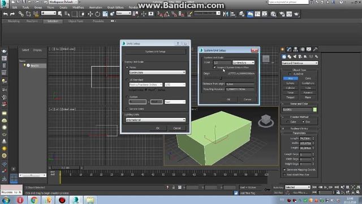Open the Material Editor icon

(x=273, y=14)
